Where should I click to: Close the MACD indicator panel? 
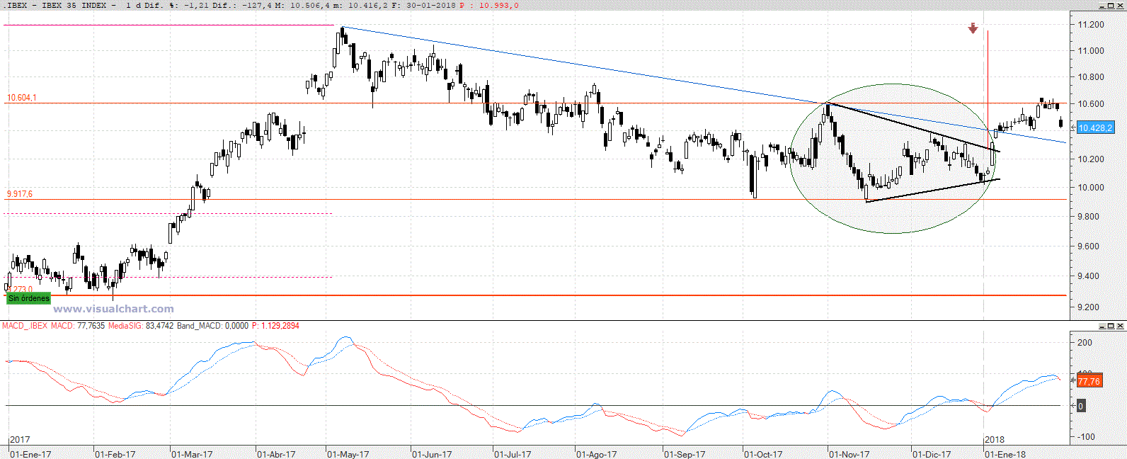click(x=1120, y=326)
